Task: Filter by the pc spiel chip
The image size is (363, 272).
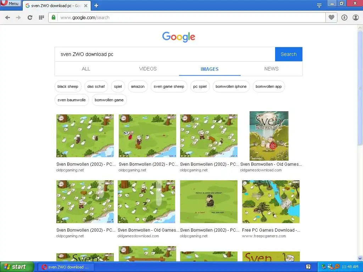Action: (200, 86)
